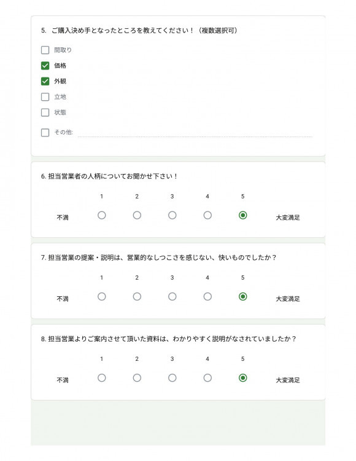This screenshot has height=461, width=356.
Task: Select rating 1 for question 7
Action: click(101, 296)
